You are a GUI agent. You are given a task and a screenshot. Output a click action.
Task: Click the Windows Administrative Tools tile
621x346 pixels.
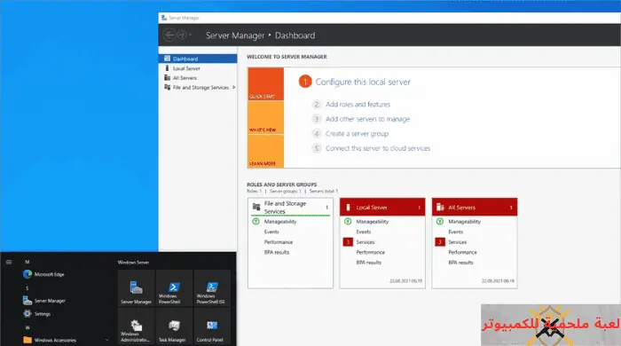136,326
